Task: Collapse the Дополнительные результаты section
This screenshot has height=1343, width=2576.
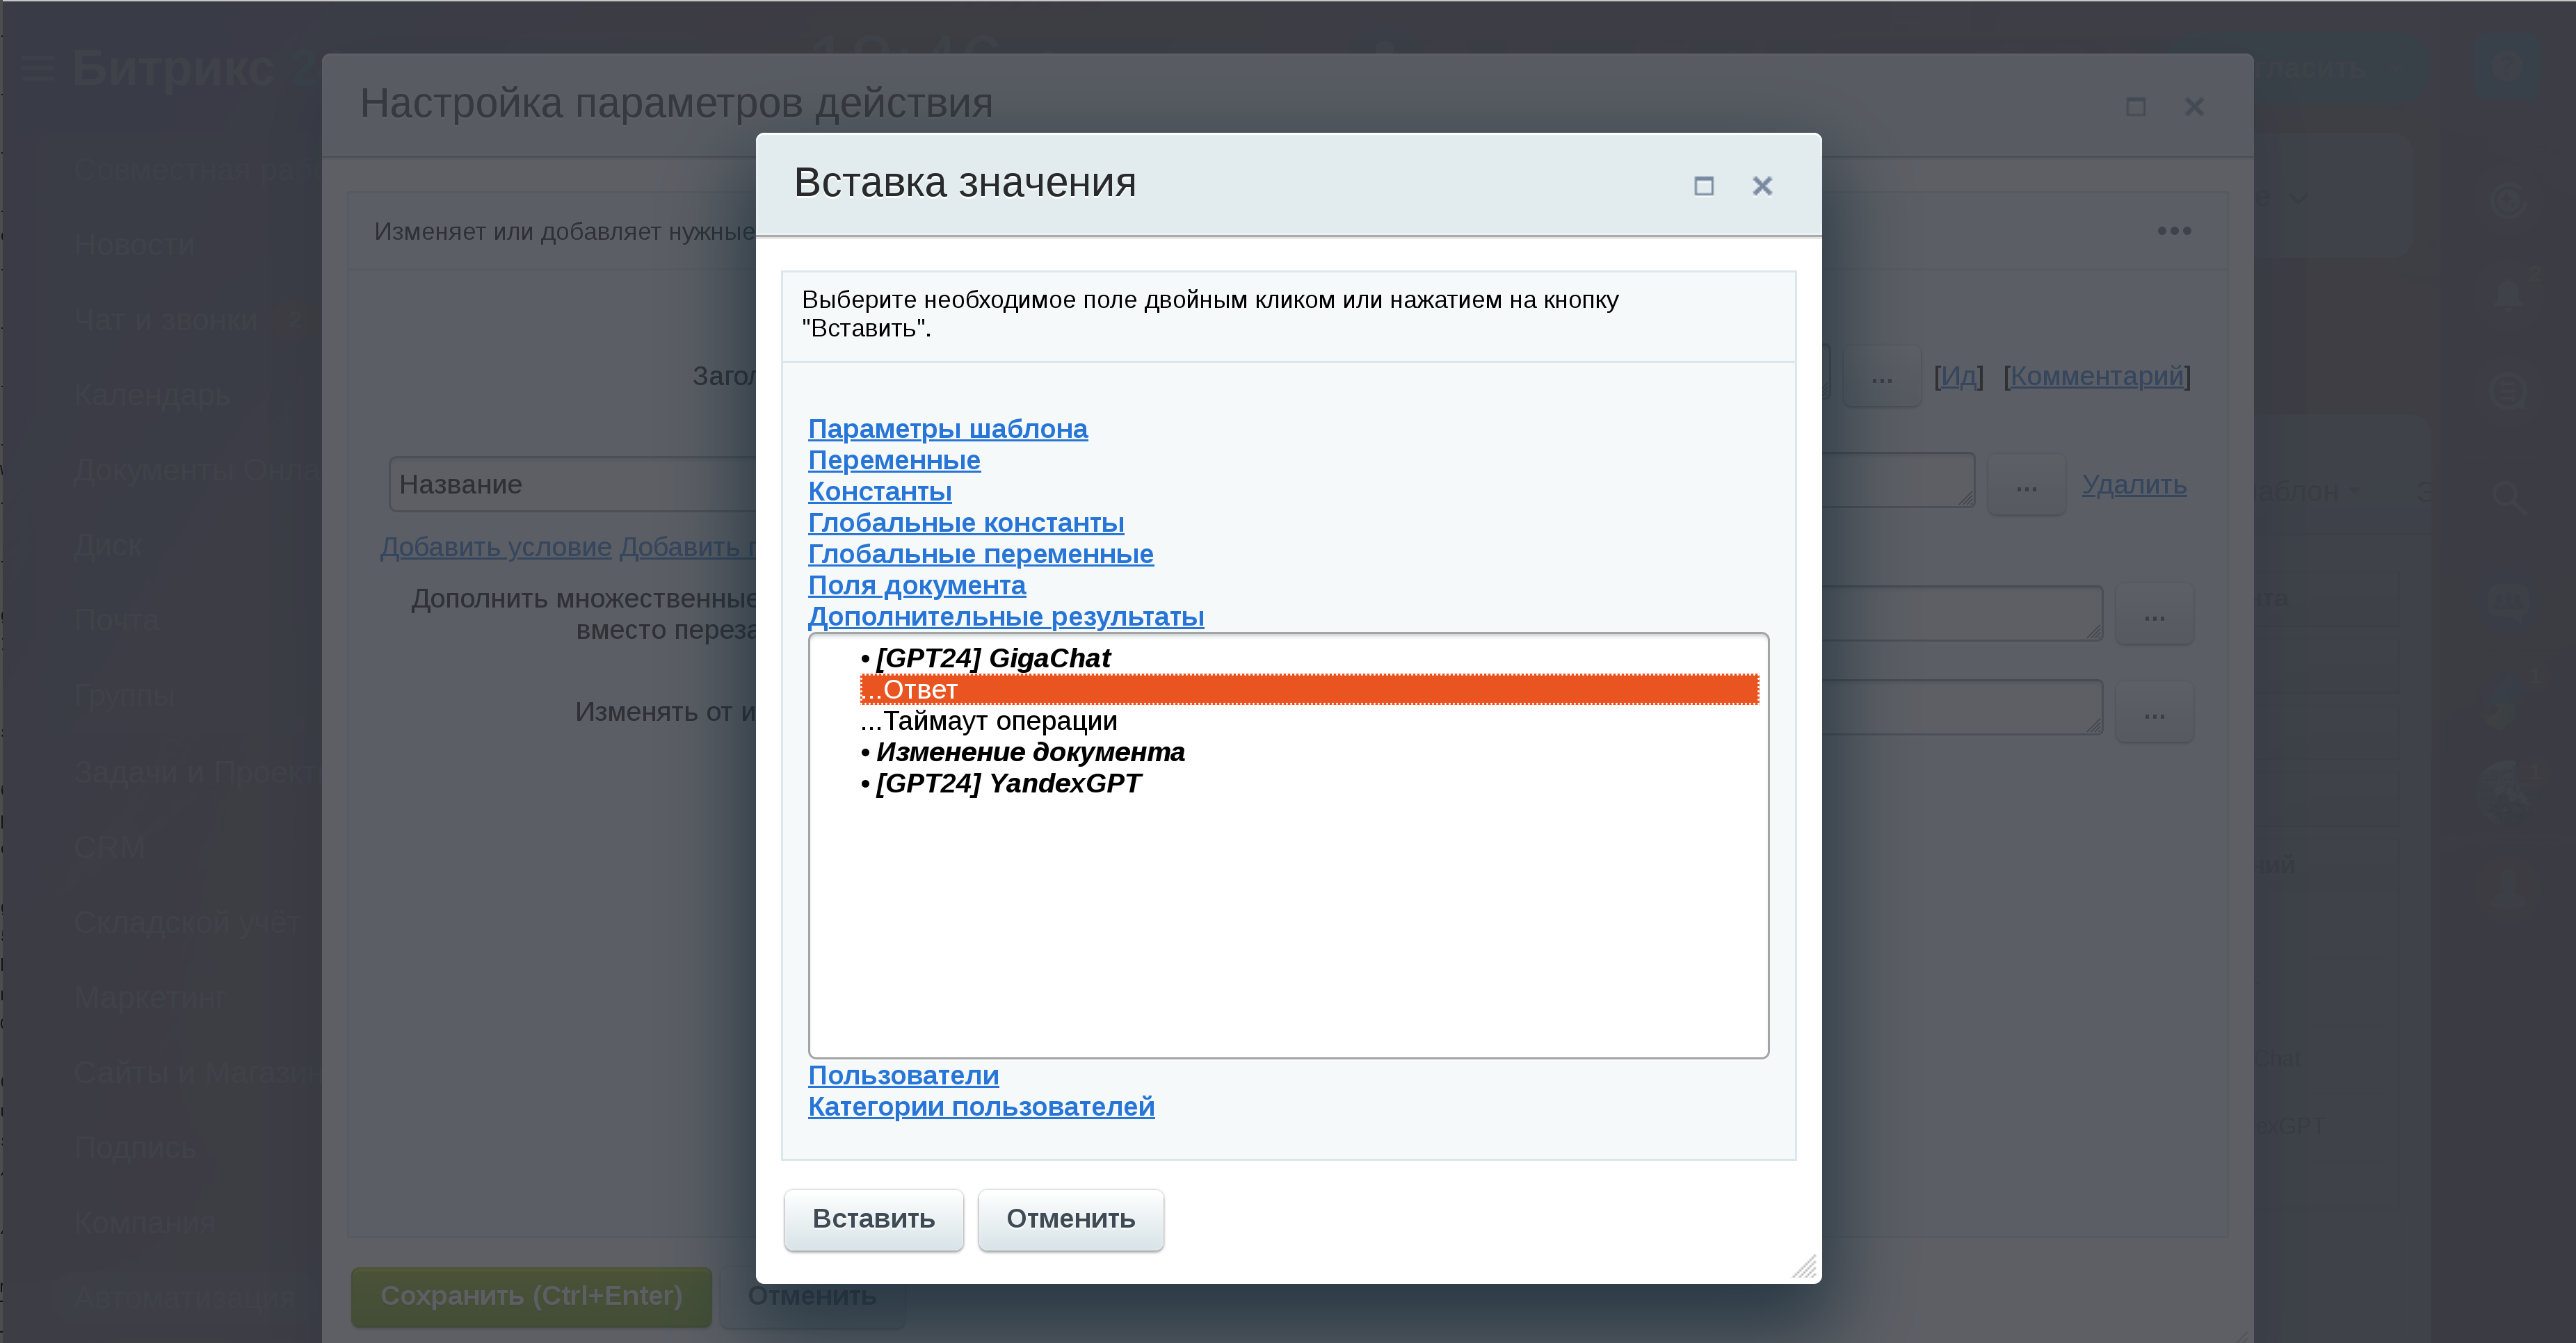Action: pyautogui.click(x=1005, y=617)
